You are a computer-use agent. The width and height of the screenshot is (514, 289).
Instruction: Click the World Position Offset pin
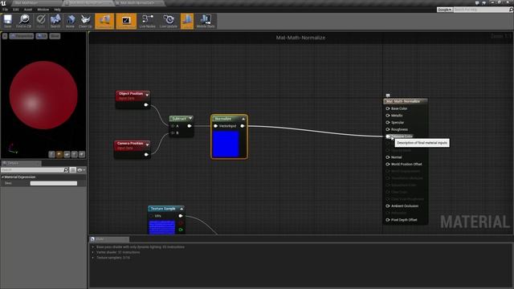[388, 164]
